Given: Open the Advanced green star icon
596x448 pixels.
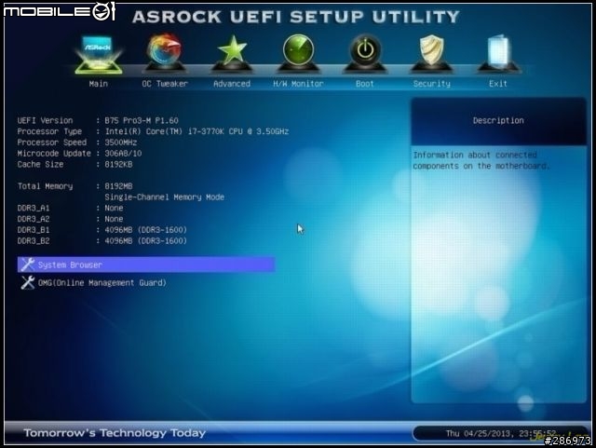Looking at the screenshot, I should (232, 53).
